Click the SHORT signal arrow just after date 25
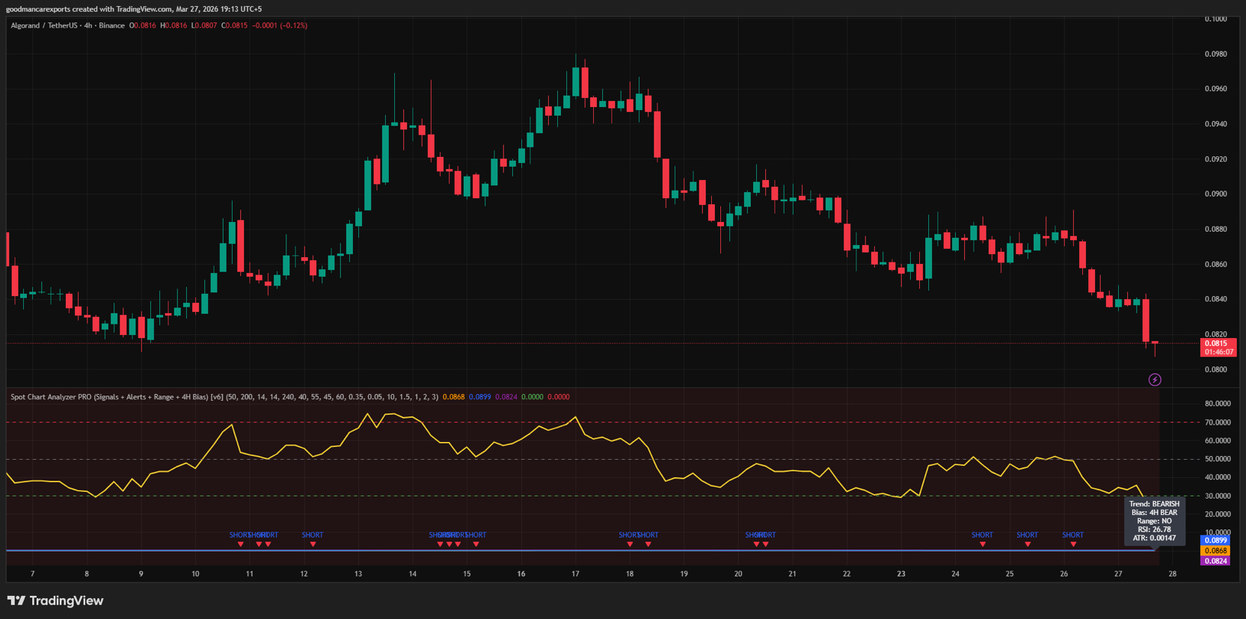1246x619 pixels. coord(1027,543)
